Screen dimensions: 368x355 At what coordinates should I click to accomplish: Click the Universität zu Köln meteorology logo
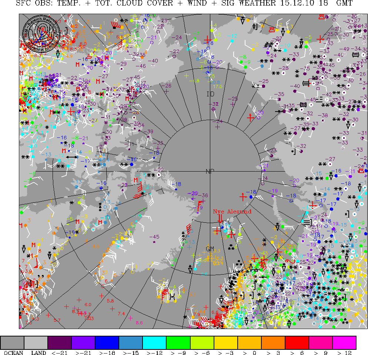click(41, 34)
